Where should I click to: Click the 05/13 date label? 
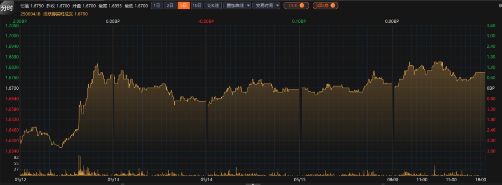pos(113,179)
